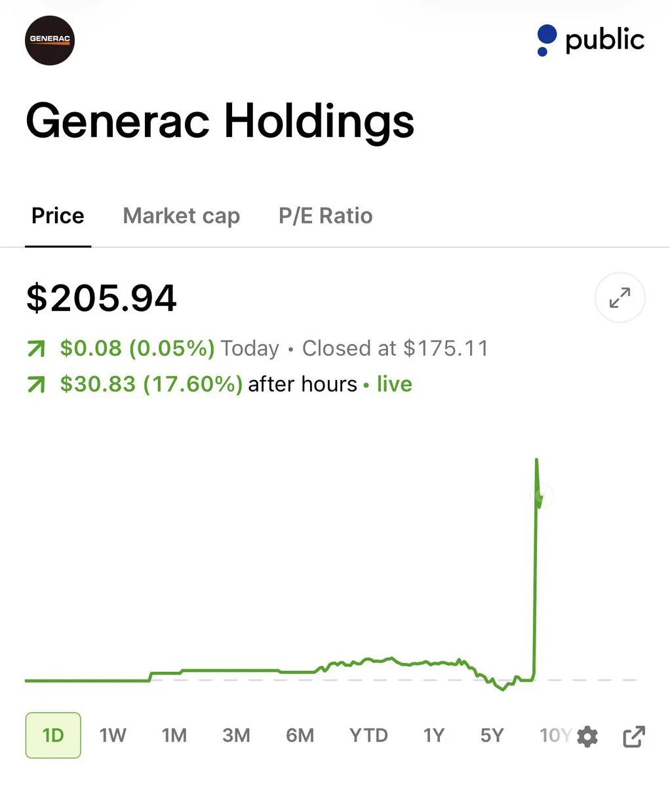The width and height of the screenshot is (670, 786).
Task: Choose the 6M chart range
Action: pyautogui.click(x=300, y=736)
